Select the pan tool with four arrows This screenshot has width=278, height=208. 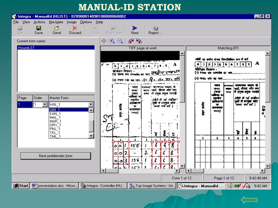(104, 41)
